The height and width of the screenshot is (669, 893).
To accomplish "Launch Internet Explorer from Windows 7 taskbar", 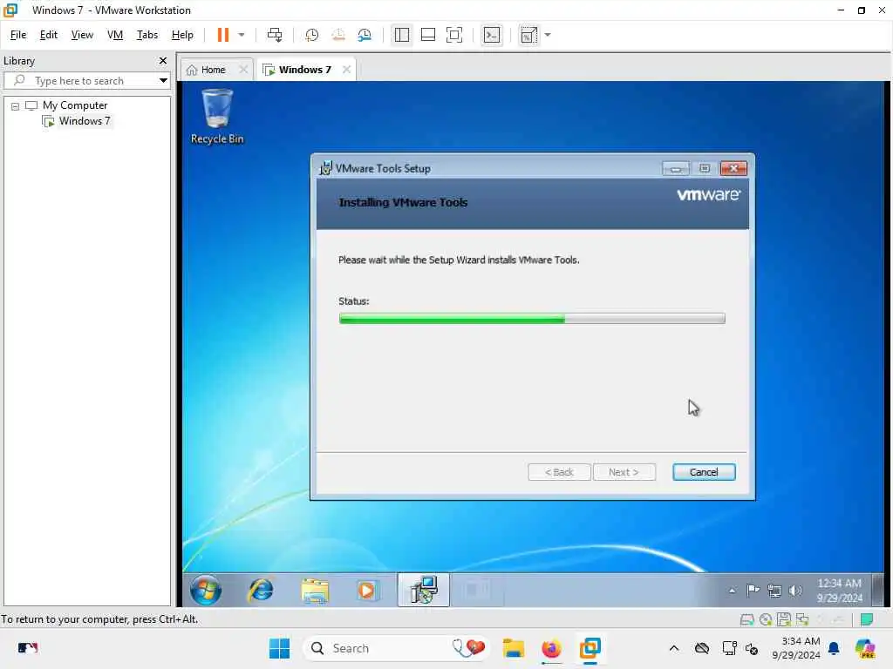I will point(260,590).
